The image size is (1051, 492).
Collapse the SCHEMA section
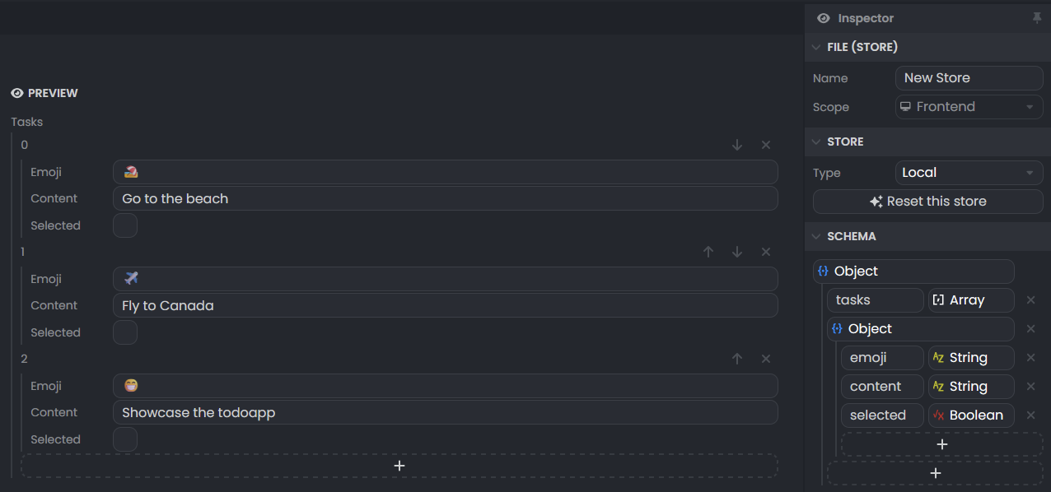click(x=816, y=236)
